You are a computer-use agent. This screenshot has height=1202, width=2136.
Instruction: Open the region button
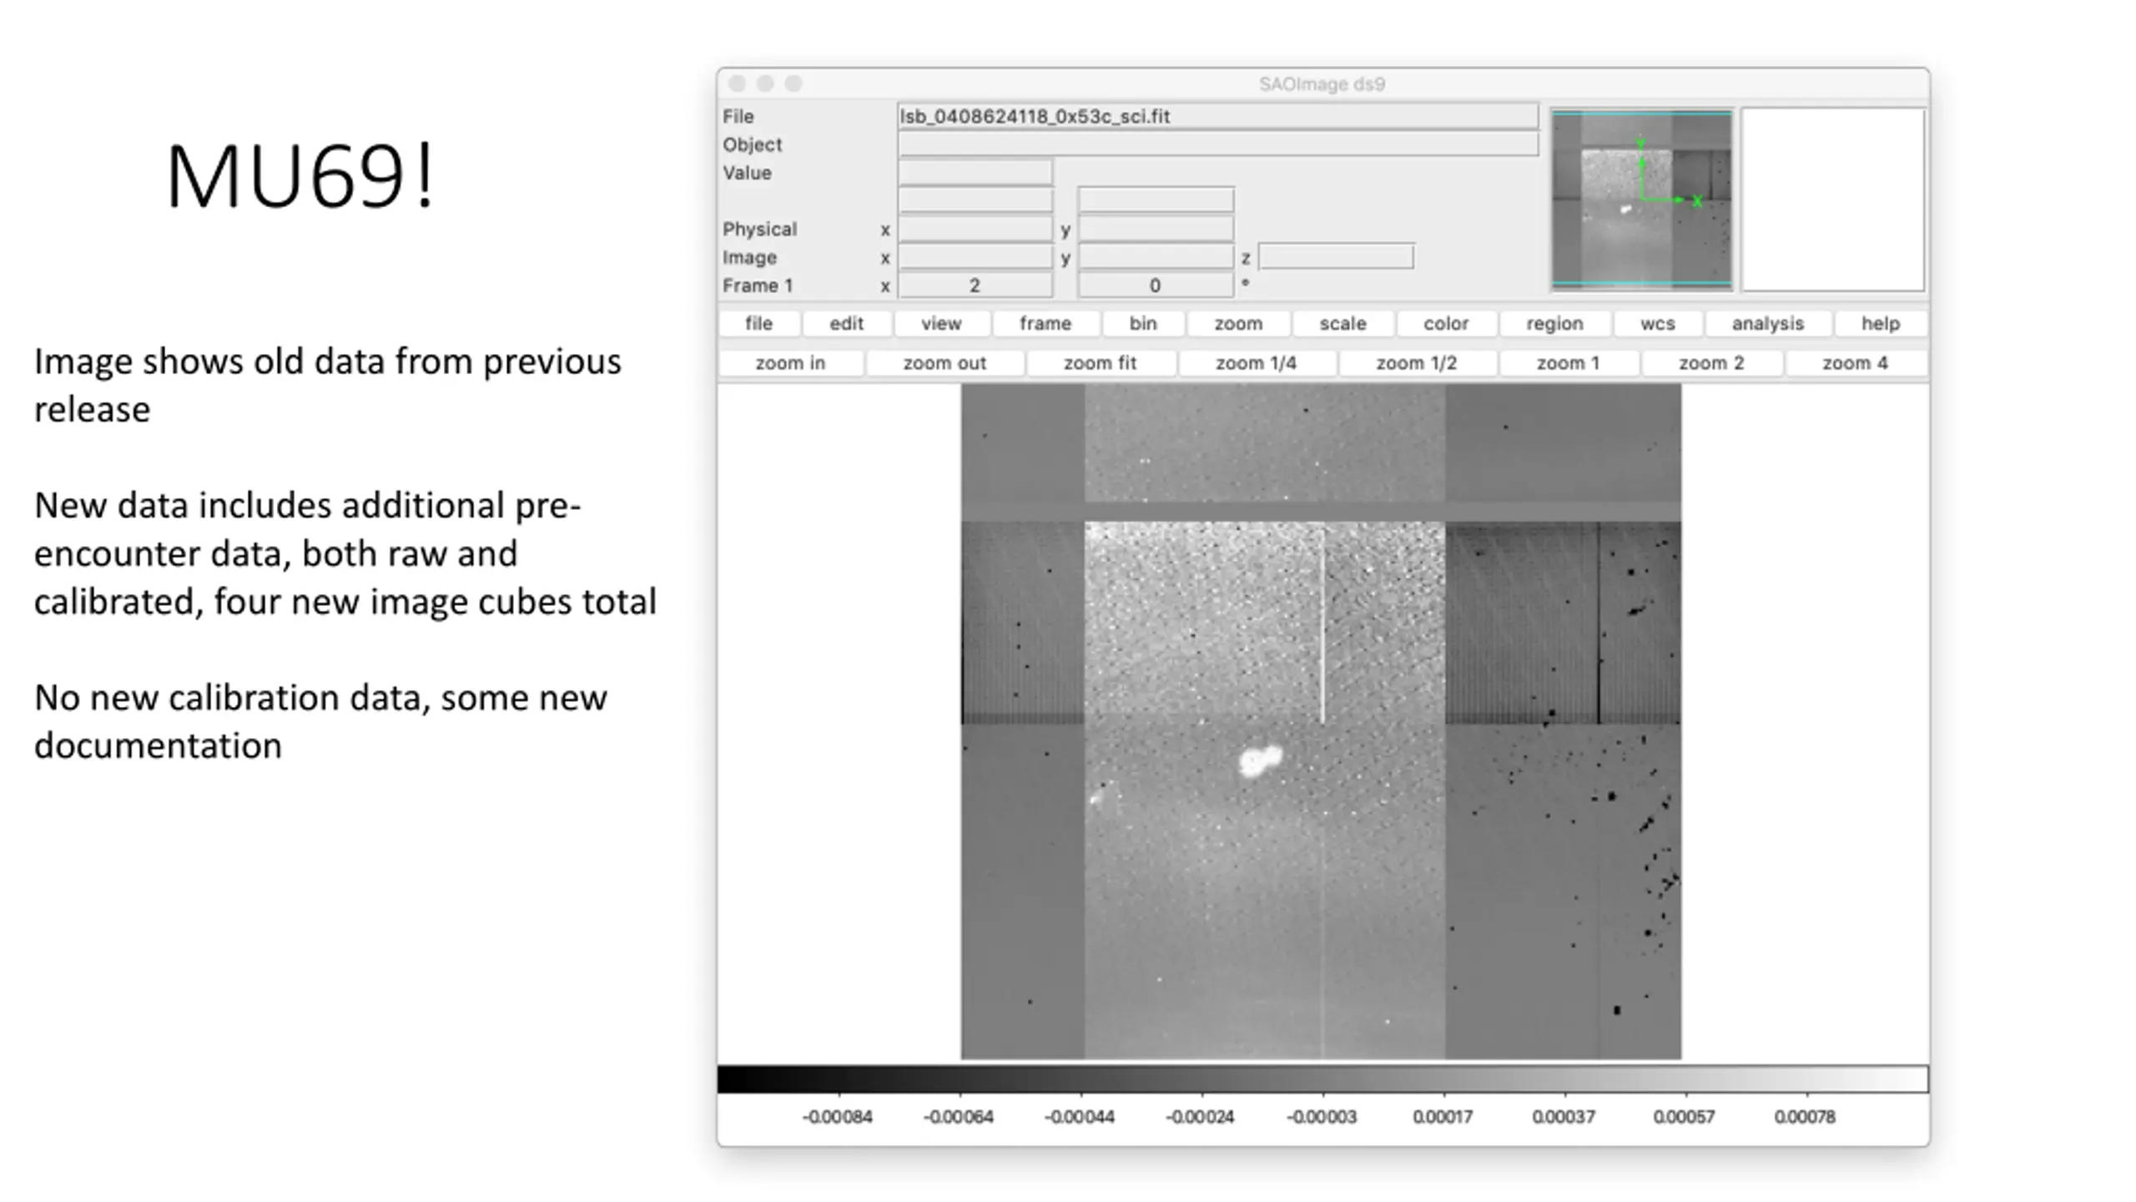point(1554,323)
